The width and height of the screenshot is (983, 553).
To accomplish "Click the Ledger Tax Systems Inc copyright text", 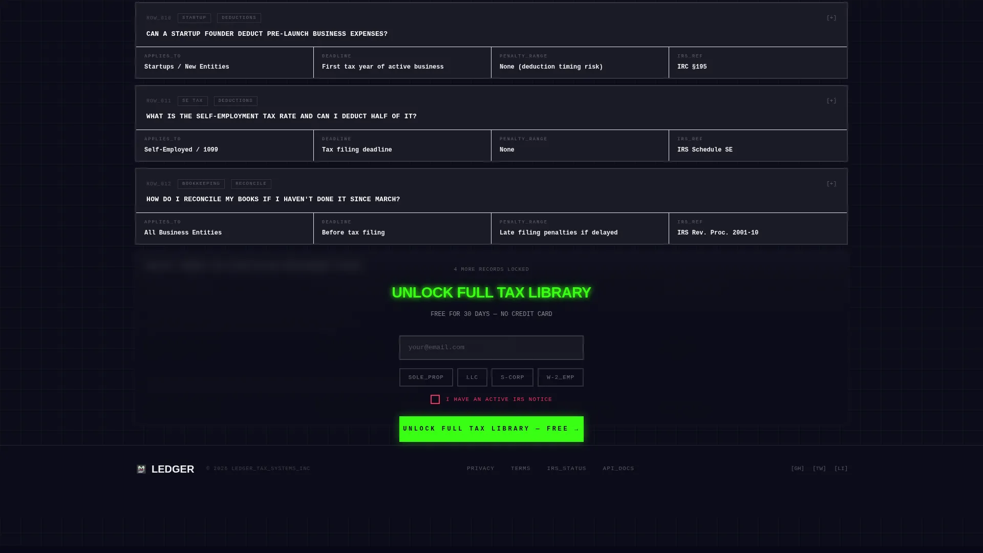I will tap(259, 469).
